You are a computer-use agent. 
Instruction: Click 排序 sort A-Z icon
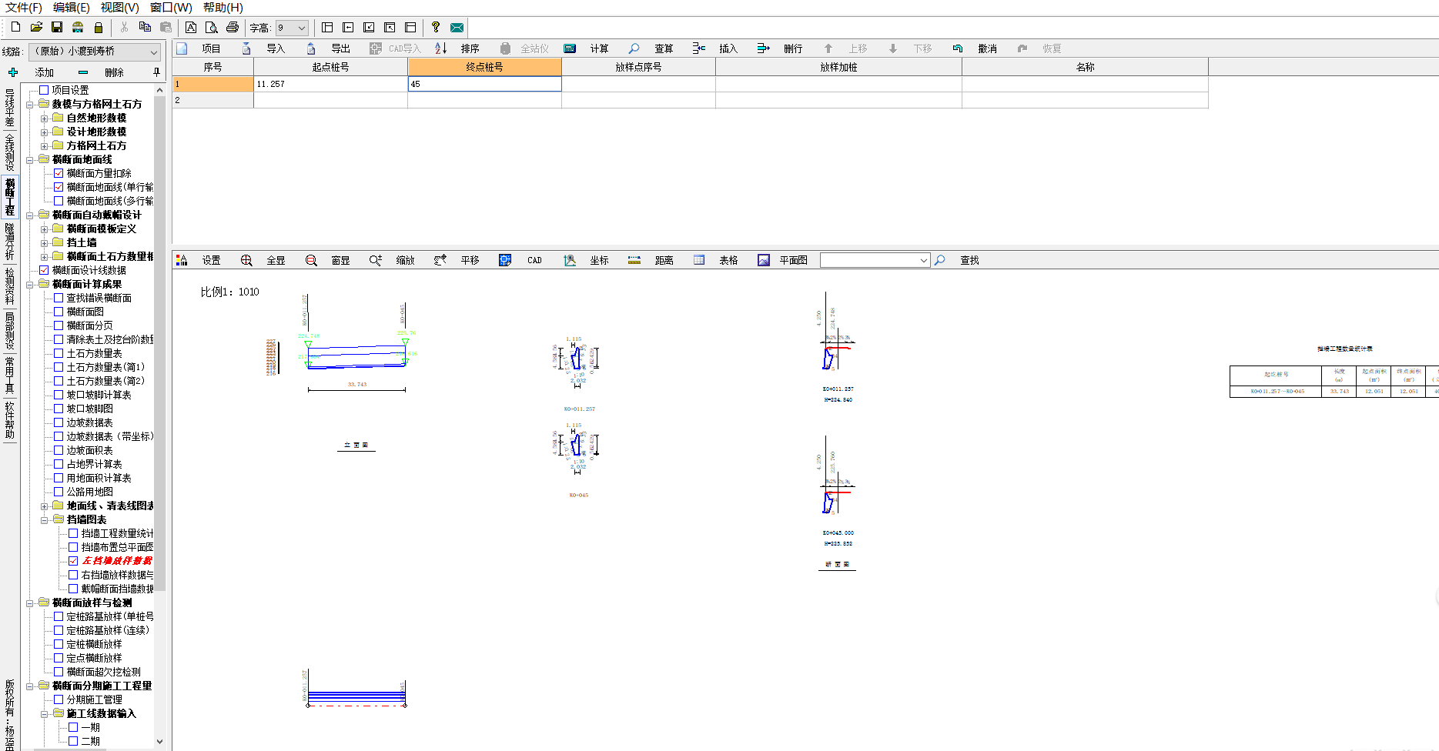[x=440, y=48]
